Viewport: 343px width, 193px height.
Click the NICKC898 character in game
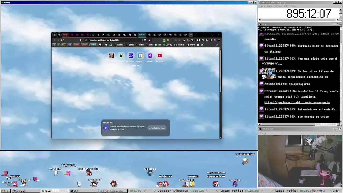coord(150,173)
